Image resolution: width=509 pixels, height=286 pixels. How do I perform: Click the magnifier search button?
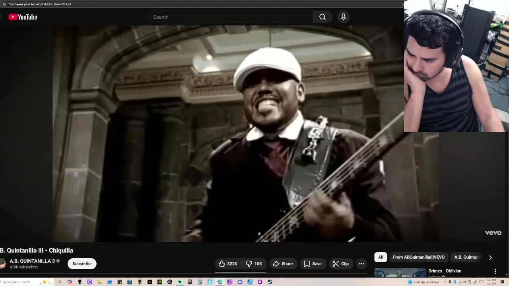[322, 17]
